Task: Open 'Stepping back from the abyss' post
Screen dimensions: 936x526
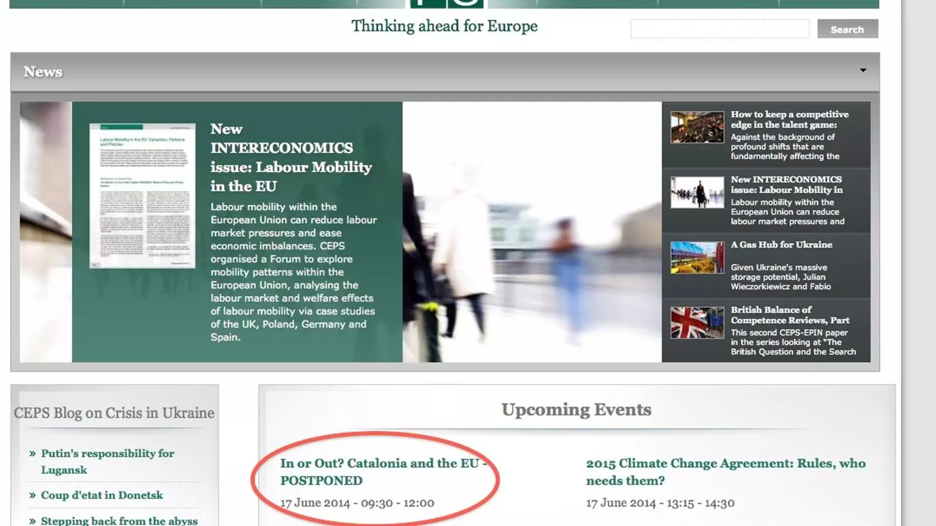Action: point(119,520)
